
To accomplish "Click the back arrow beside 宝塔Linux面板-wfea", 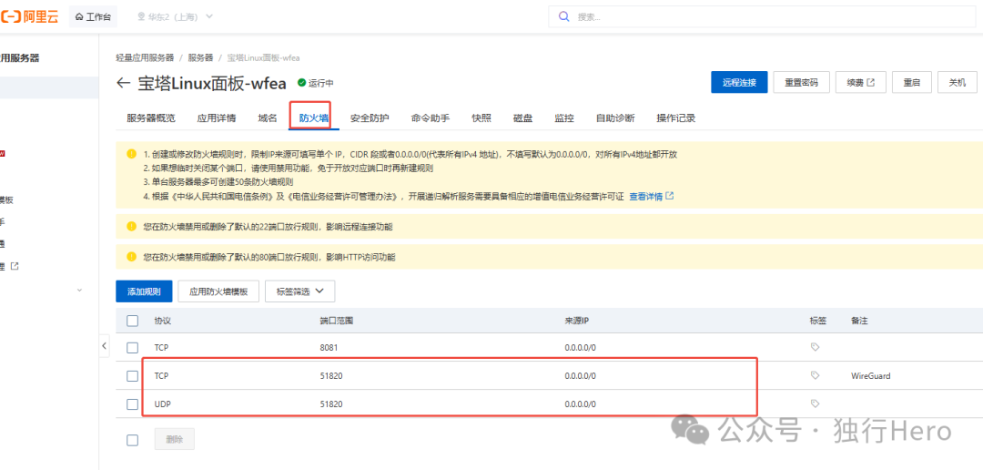I will [124, 83].
